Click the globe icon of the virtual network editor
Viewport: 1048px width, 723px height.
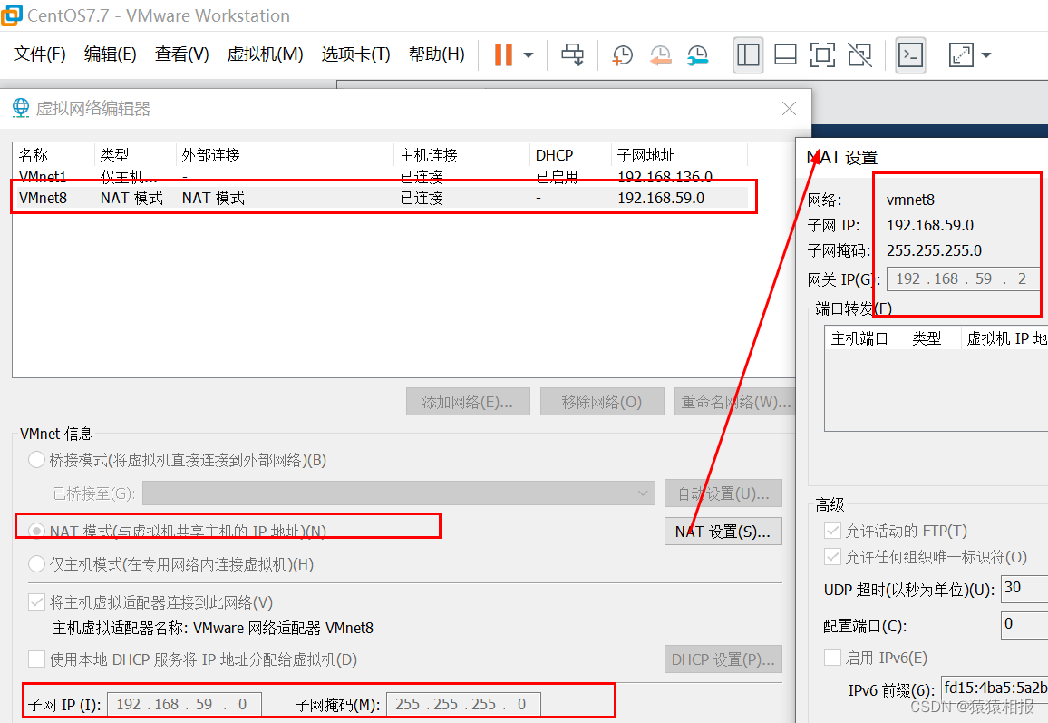point(21,108)
